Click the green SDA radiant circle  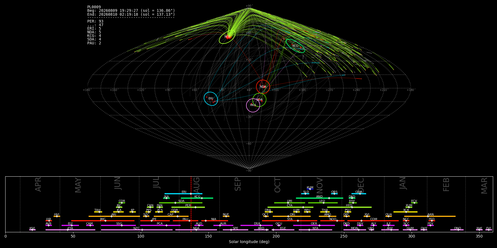click(259, 100)
